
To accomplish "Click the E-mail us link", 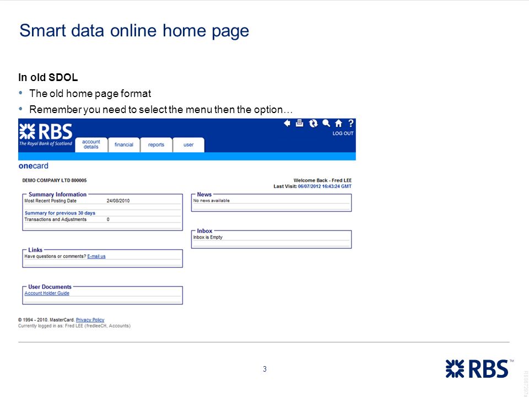I will [x=96, y=256].
